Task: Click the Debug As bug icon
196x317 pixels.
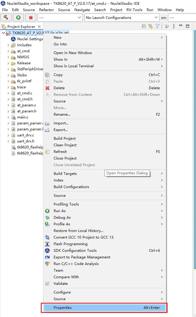Action: (47, 218)
